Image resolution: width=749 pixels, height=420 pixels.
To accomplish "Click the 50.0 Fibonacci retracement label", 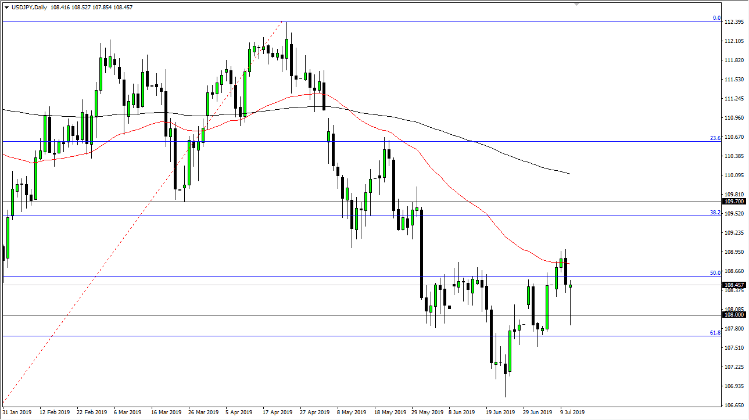I will pos(715,272).
